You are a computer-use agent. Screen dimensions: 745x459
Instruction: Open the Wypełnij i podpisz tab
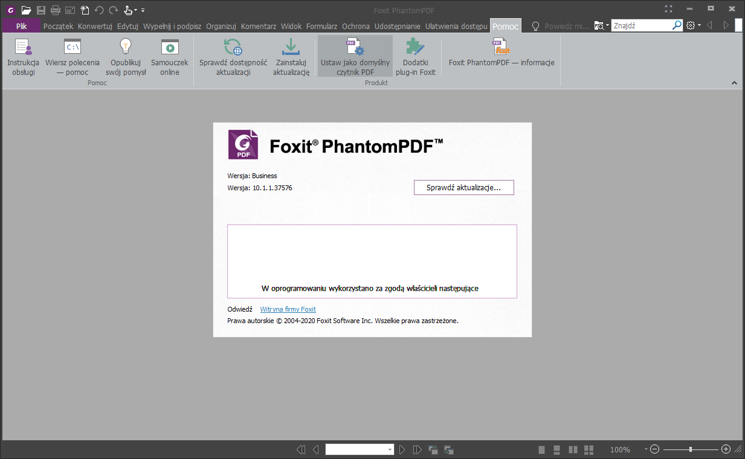click(172, 26)
